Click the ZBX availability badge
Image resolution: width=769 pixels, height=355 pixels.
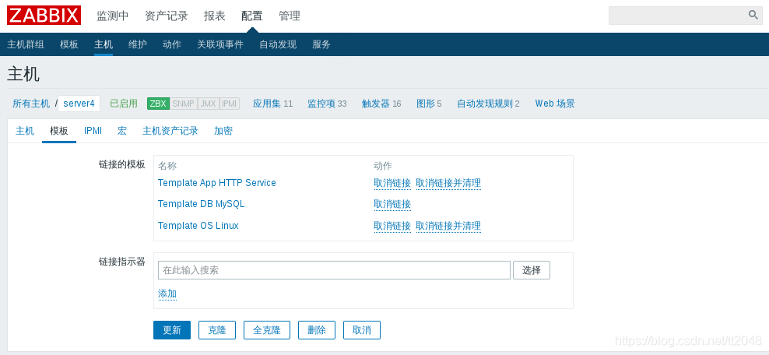(x=158, y=104)
